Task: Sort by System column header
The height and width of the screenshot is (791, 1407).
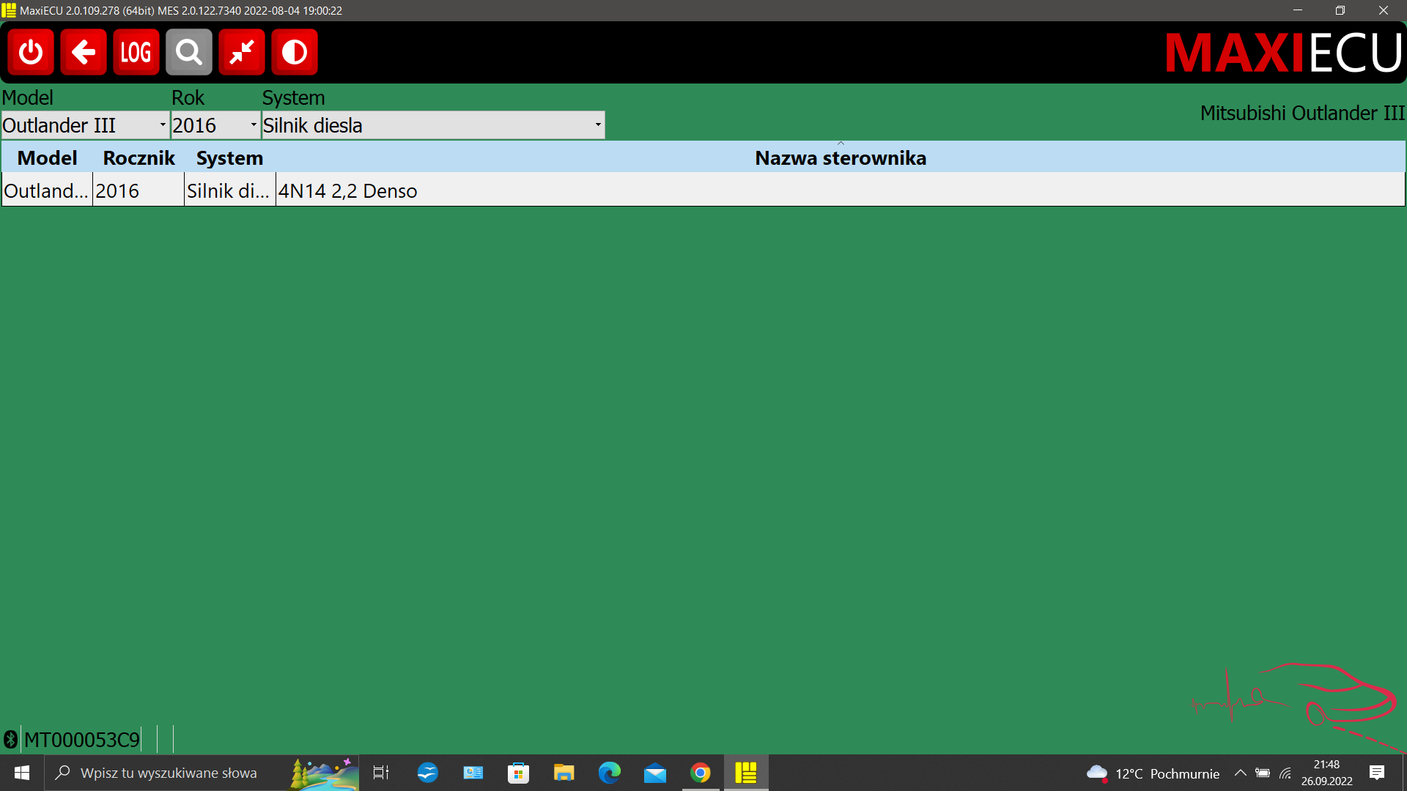Action: (229, 157)
